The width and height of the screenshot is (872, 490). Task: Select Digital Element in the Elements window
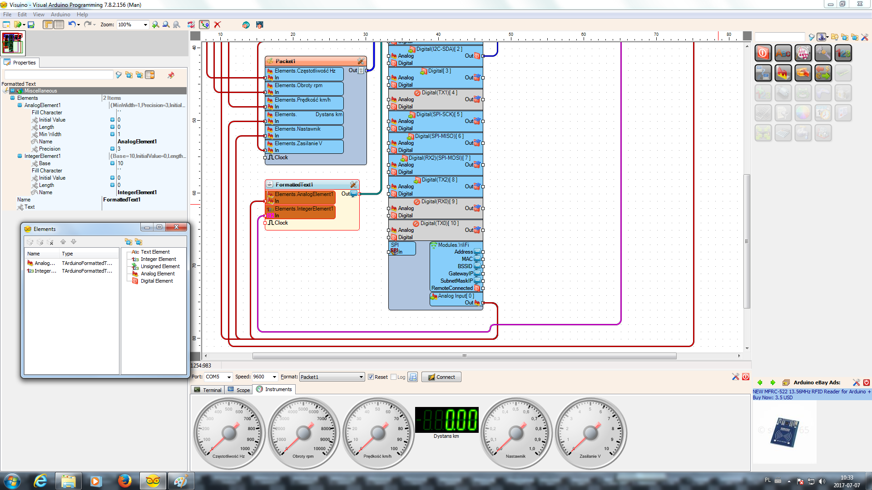click(x=157, y=281)
